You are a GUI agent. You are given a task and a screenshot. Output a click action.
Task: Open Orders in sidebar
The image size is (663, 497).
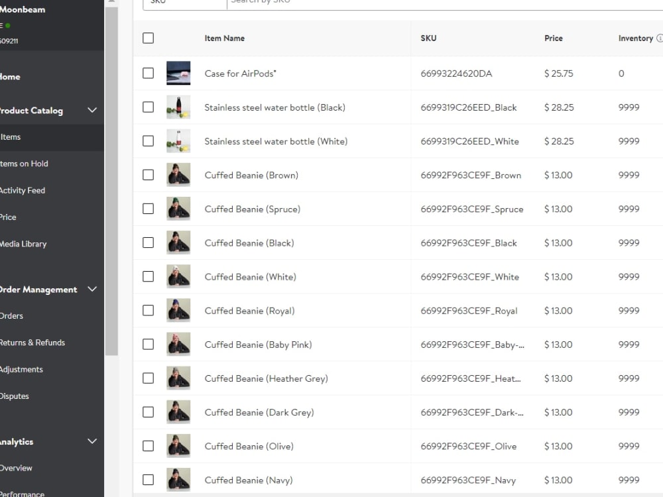click(x=11, y=315)
